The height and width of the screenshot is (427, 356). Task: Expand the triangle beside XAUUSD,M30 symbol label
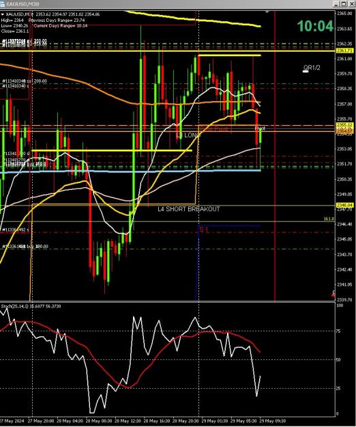[x=3, y=14]
